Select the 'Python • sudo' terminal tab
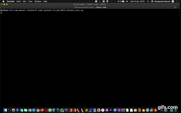Screen dimensions: 181x113 click(90, 7)
